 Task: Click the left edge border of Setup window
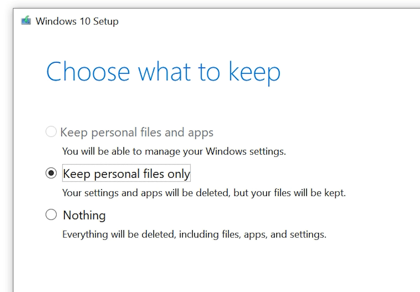(x=13, y=156)
